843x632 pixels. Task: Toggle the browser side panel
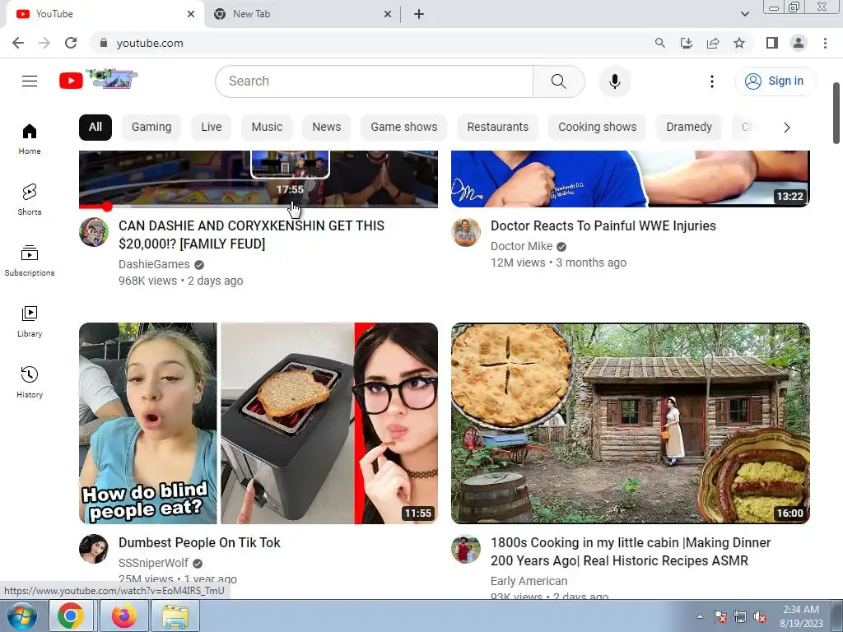point(772,43)
